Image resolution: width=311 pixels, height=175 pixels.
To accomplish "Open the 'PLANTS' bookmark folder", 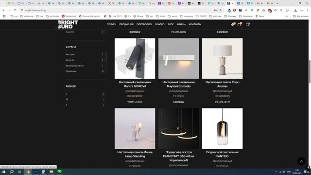I will click(x=201, y=16).
